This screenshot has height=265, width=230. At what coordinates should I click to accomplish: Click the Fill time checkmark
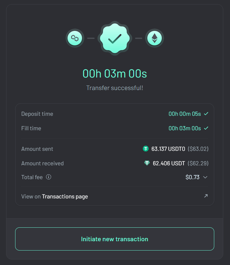[x=206, y=128]
